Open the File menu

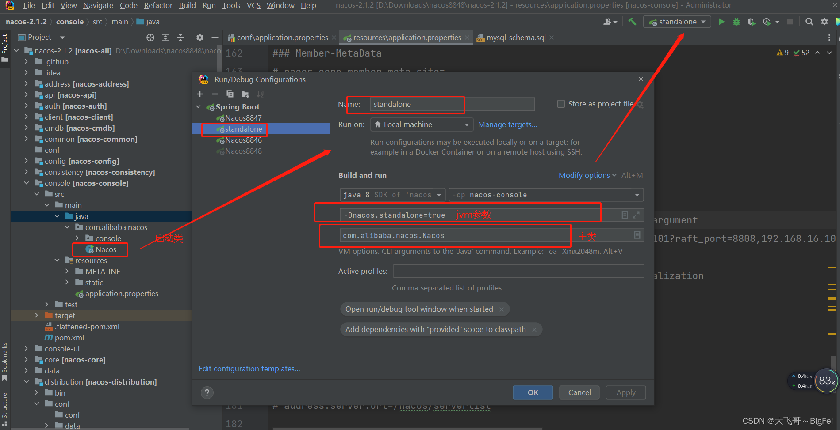click(x=29, y=5)
